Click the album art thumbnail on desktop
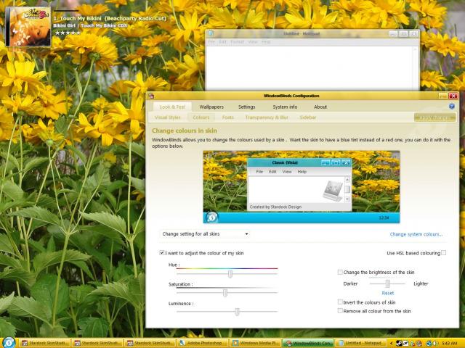465x348 pixels. click(28, 26)
